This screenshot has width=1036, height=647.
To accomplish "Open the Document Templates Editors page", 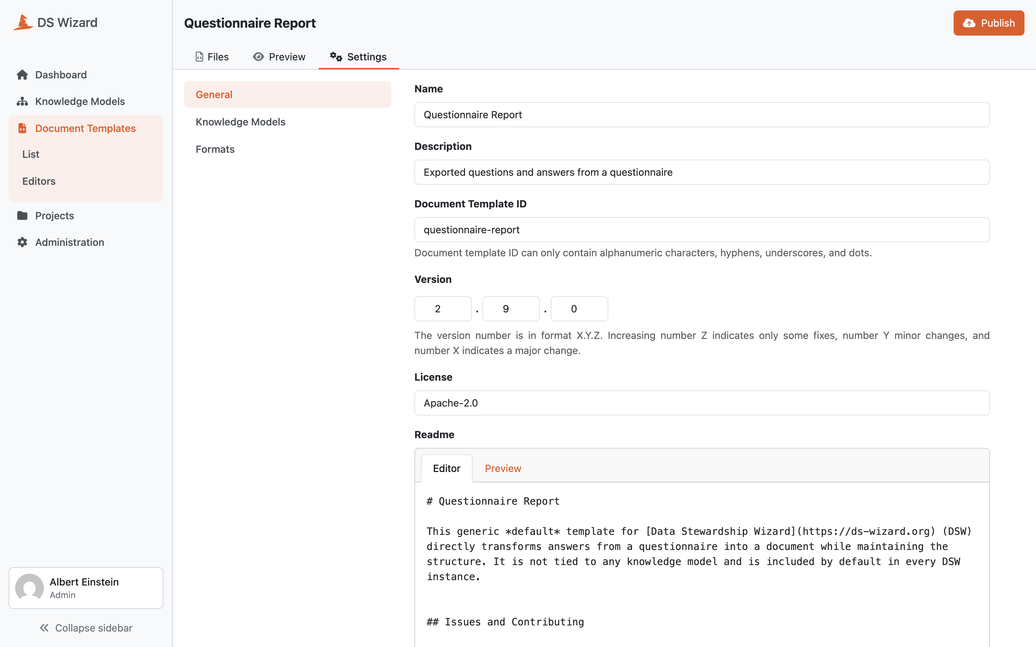I will pos(86,181).
